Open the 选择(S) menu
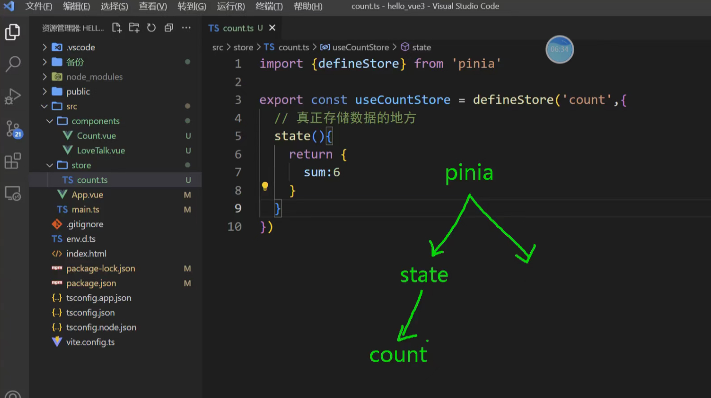Screen dimensions: 711x398 pyautogui.click(x=114, y=6)
